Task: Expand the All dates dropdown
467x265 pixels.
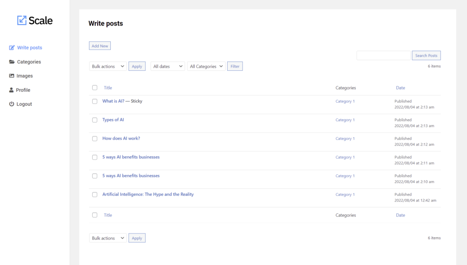Action: click(167, 66)
